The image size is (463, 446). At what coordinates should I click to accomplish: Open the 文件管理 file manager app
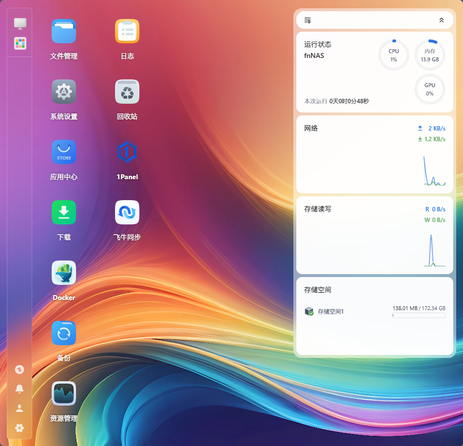64,32
